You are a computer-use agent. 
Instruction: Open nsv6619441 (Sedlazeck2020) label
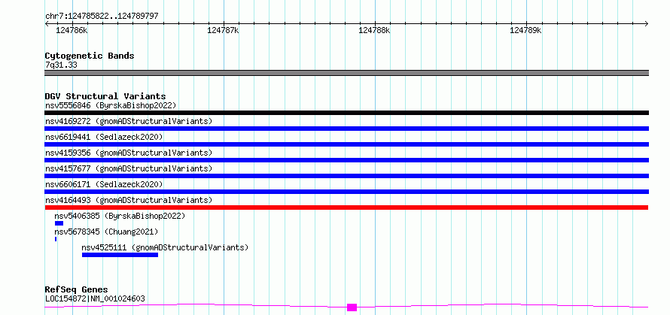point(104,137)
